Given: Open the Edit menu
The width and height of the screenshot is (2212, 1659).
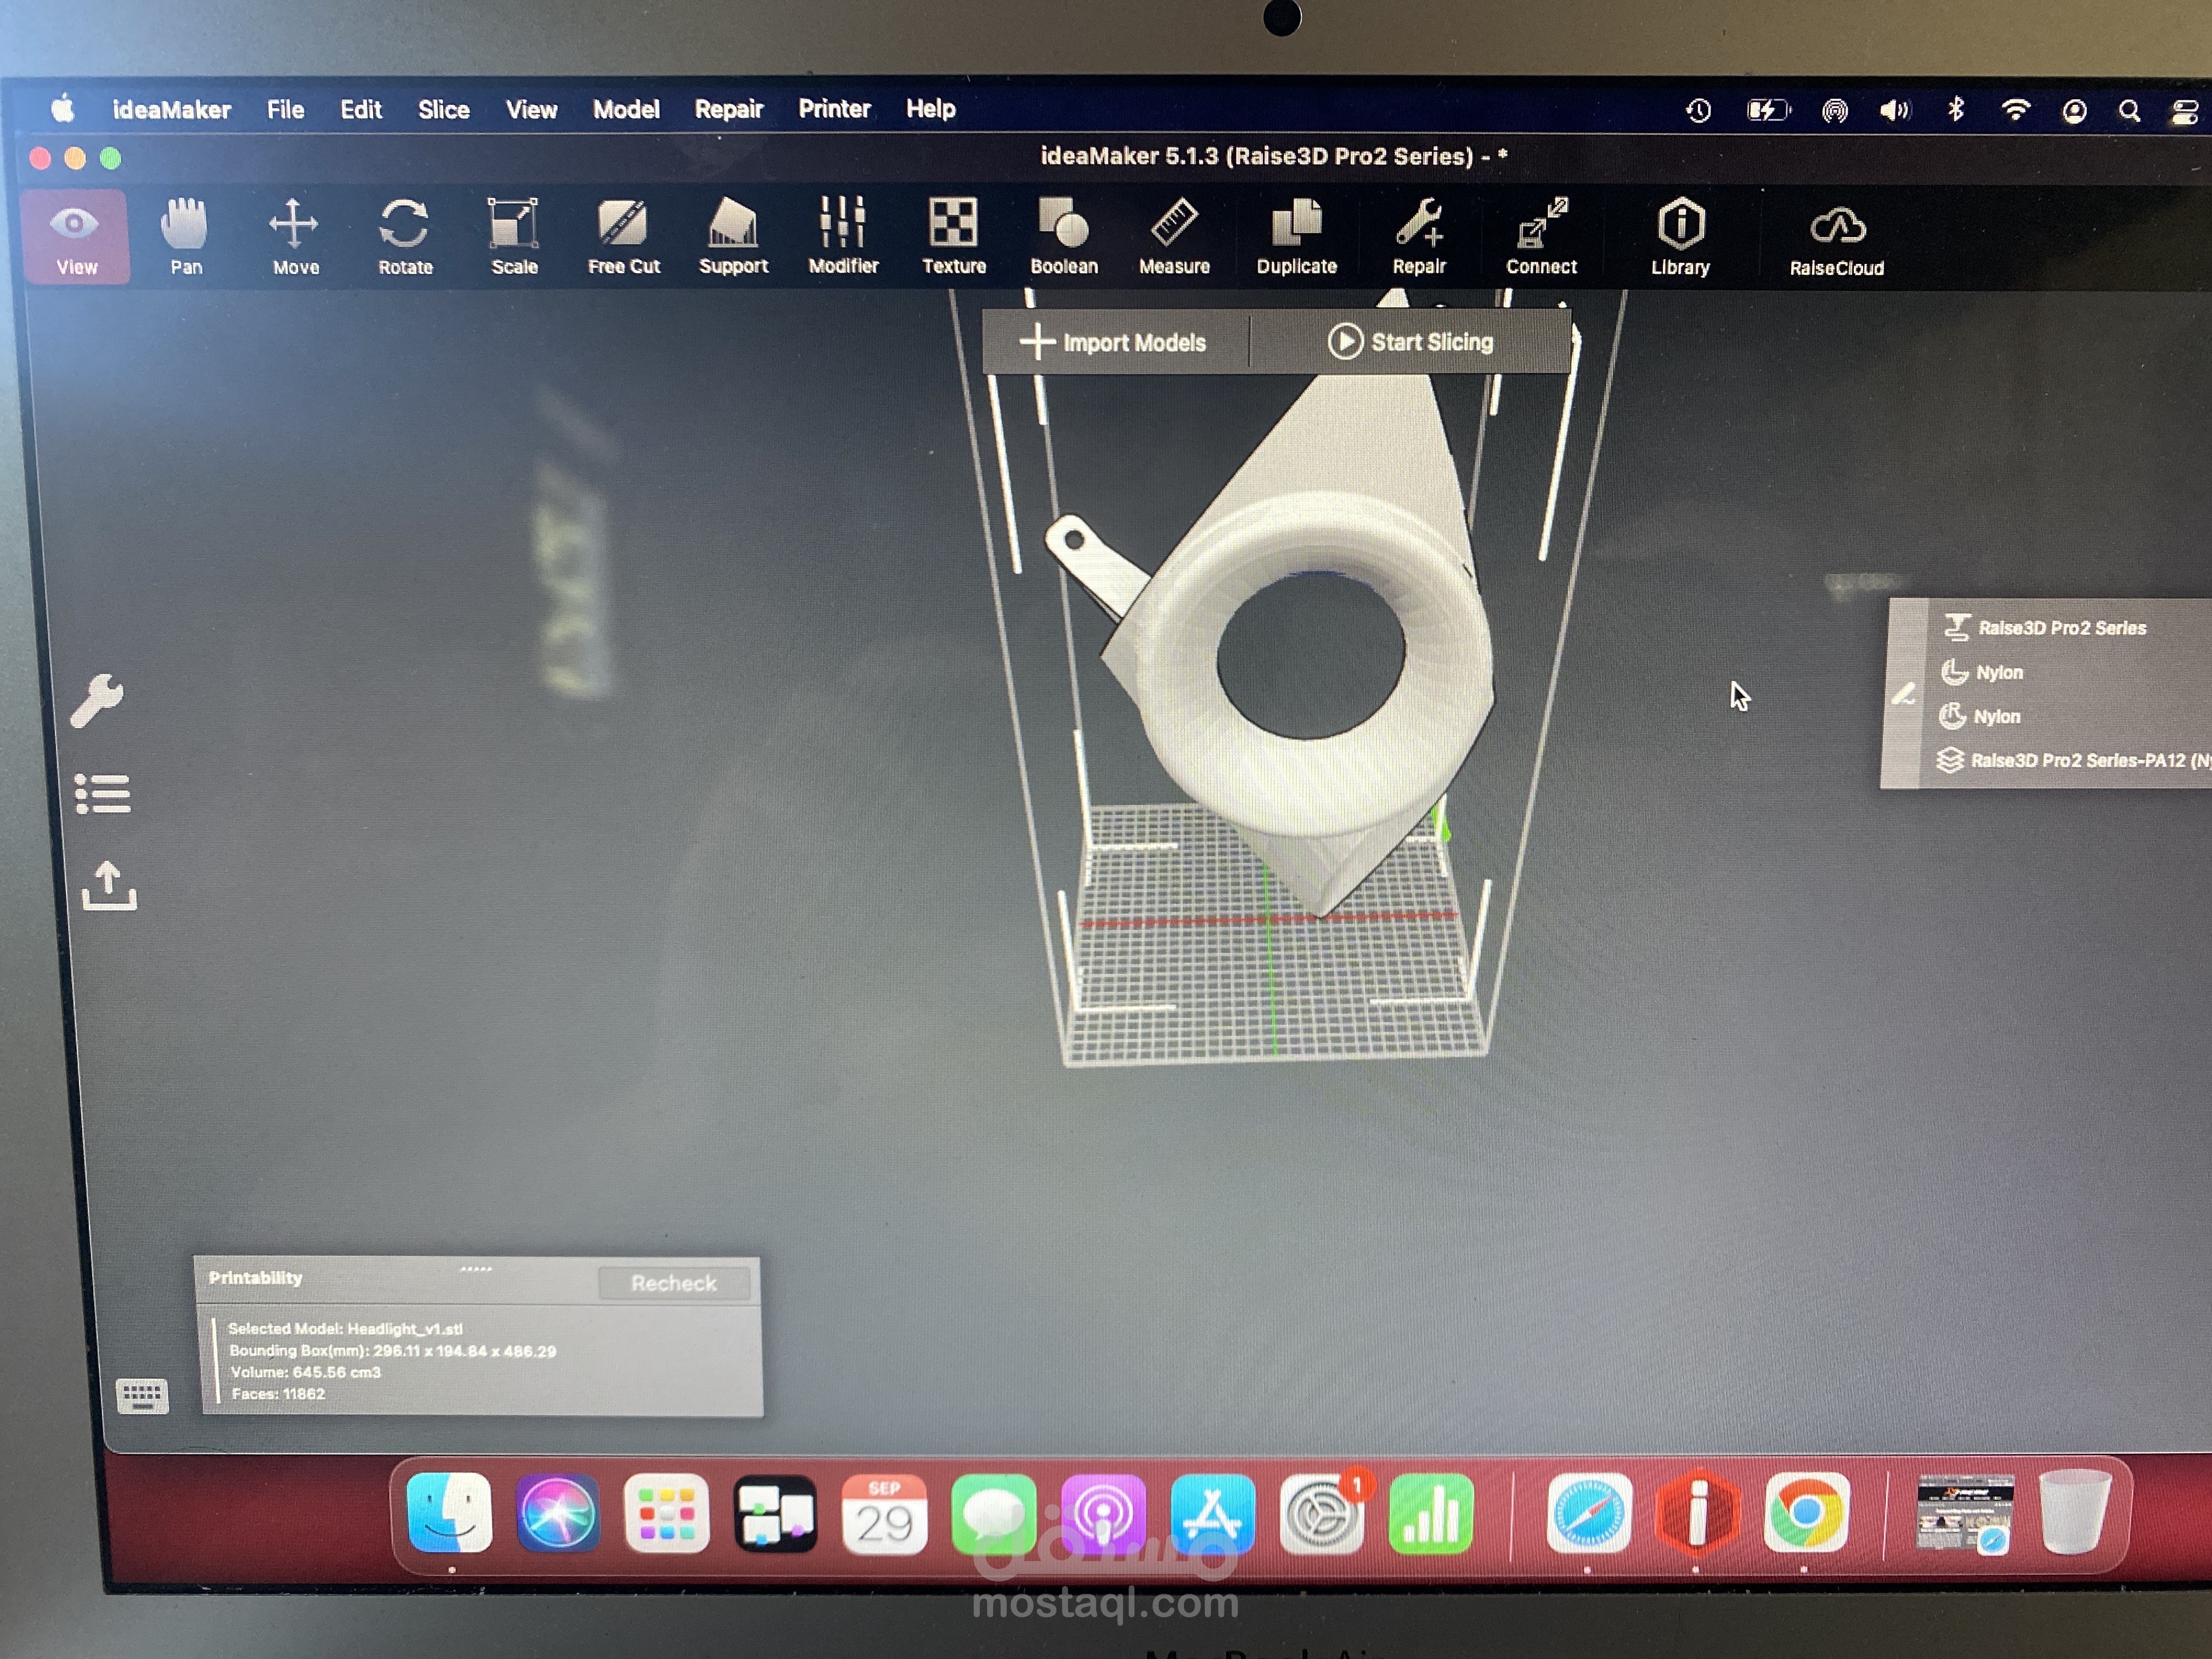Looking at the screenshot, I should tap(360, 110).
